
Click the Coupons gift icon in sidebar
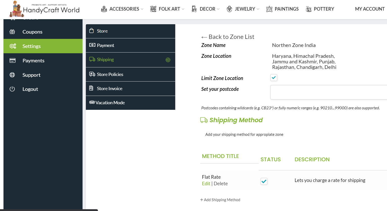[12, 32]
